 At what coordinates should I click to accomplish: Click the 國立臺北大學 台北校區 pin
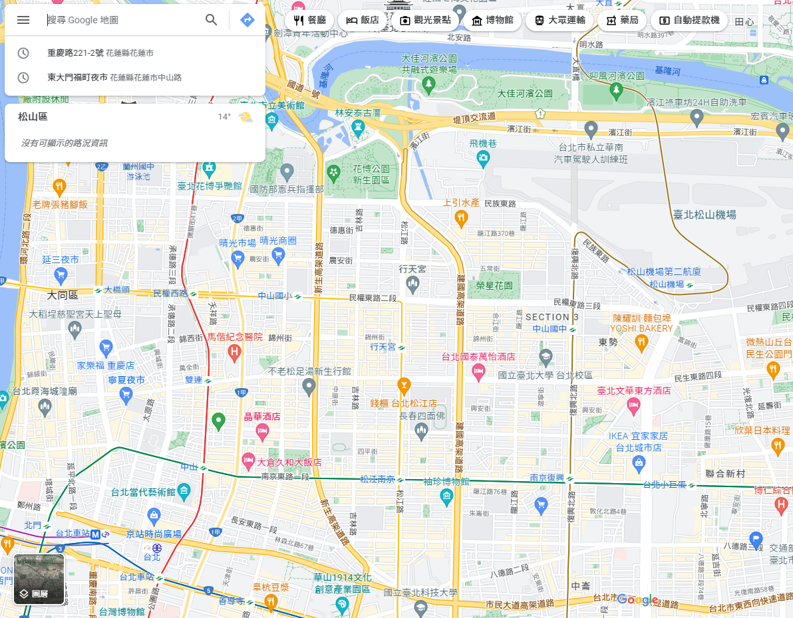click(x=546, y=358)
